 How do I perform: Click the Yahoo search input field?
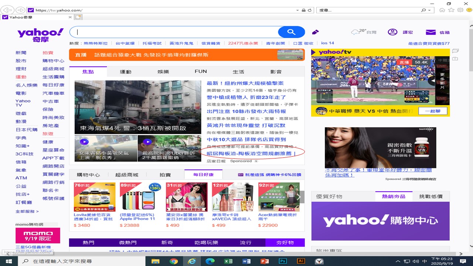point(174,32)
